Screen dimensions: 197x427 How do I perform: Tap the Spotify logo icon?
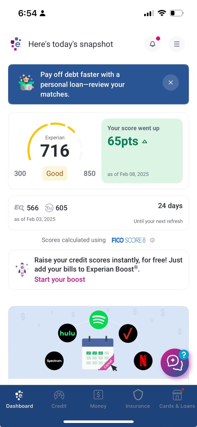99,320
